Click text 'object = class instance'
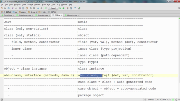 coord(25,68)
